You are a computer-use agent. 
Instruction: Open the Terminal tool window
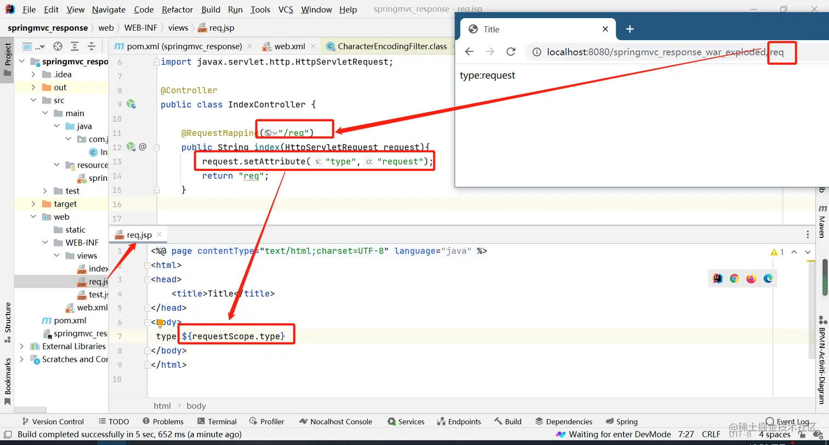point(217,421)
